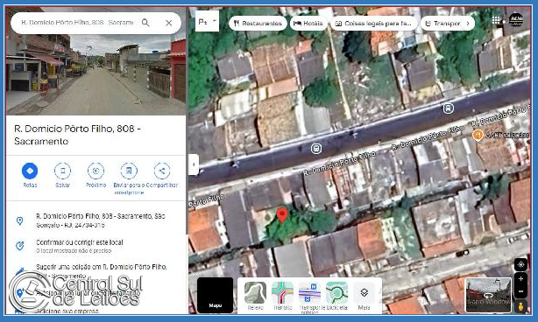Select the Coisas legais para fazer chip

pyautogui.click(x=373, y=24)
